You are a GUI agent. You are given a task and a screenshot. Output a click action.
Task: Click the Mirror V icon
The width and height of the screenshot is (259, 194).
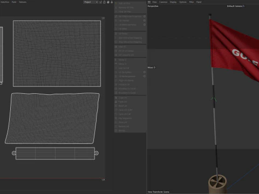[116, 64]
